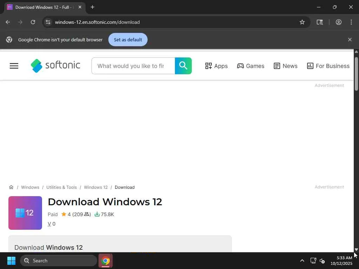Open the Windows 12 breadcrumb link
Viewport: 359px width, 269px height.
[96, 187]
